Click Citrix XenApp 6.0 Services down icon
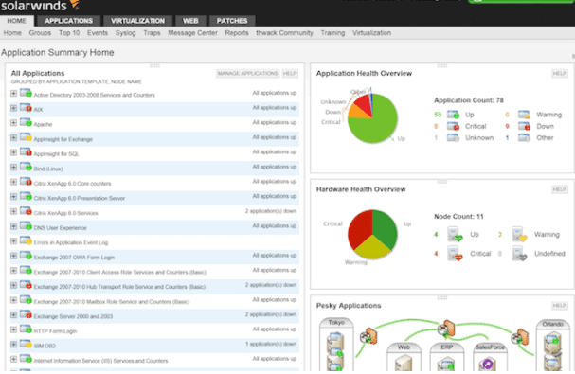The height and width of the screenshot is (374, 575). click(26, 211)
